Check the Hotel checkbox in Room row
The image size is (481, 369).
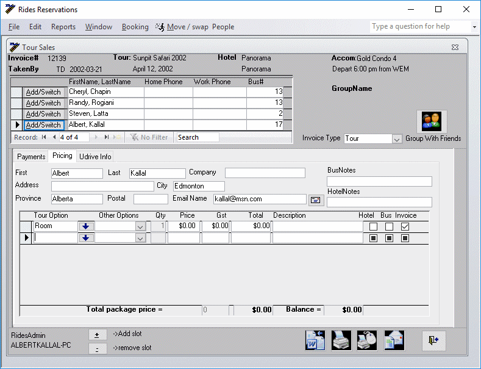point(374,226)
